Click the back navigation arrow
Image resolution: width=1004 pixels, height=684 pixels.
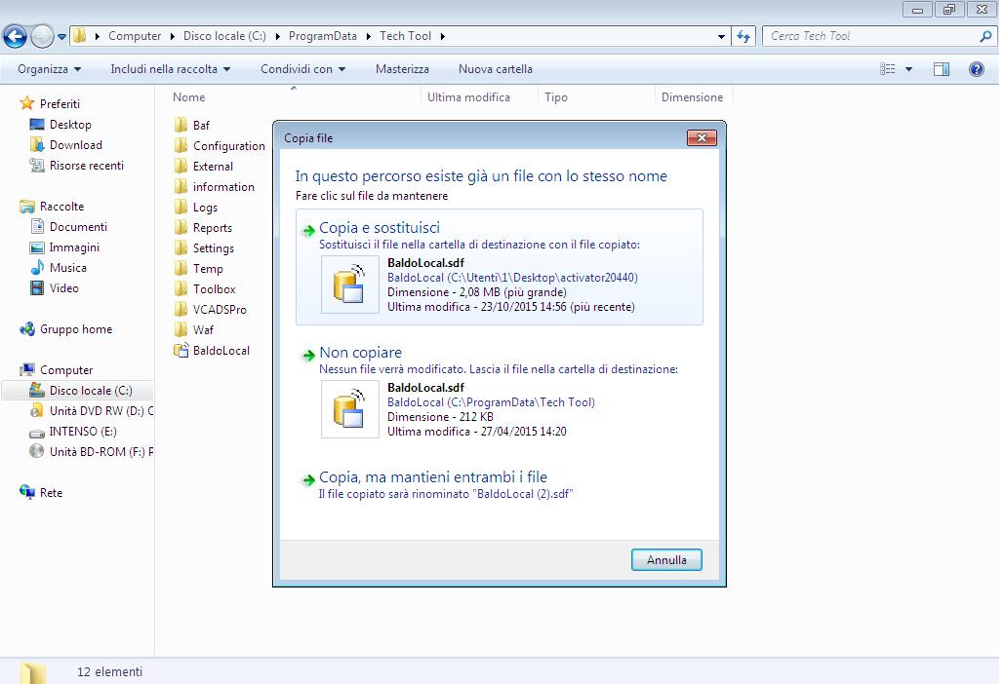pos(16,35)
